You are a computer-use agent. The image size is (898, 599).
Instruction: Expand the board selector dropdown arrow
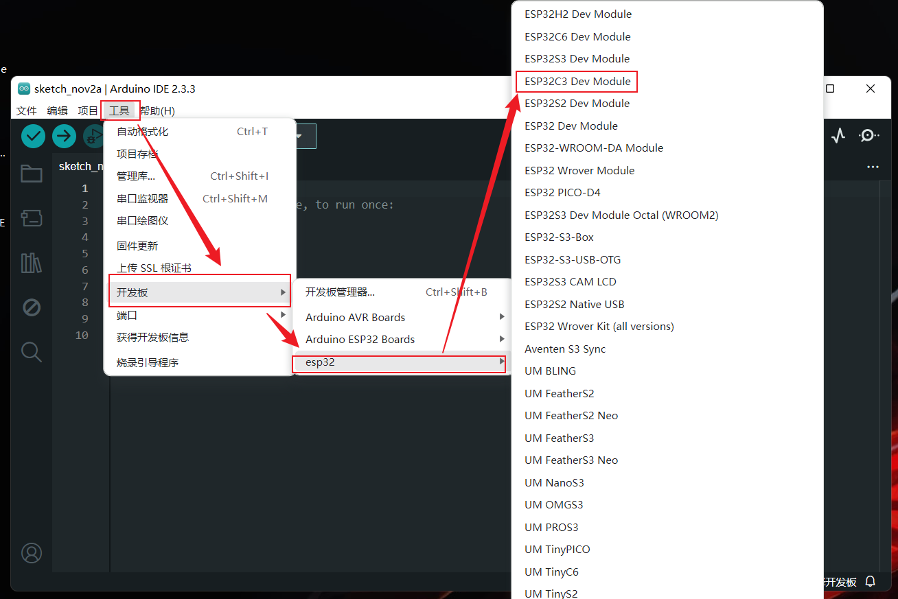(299, 136)
